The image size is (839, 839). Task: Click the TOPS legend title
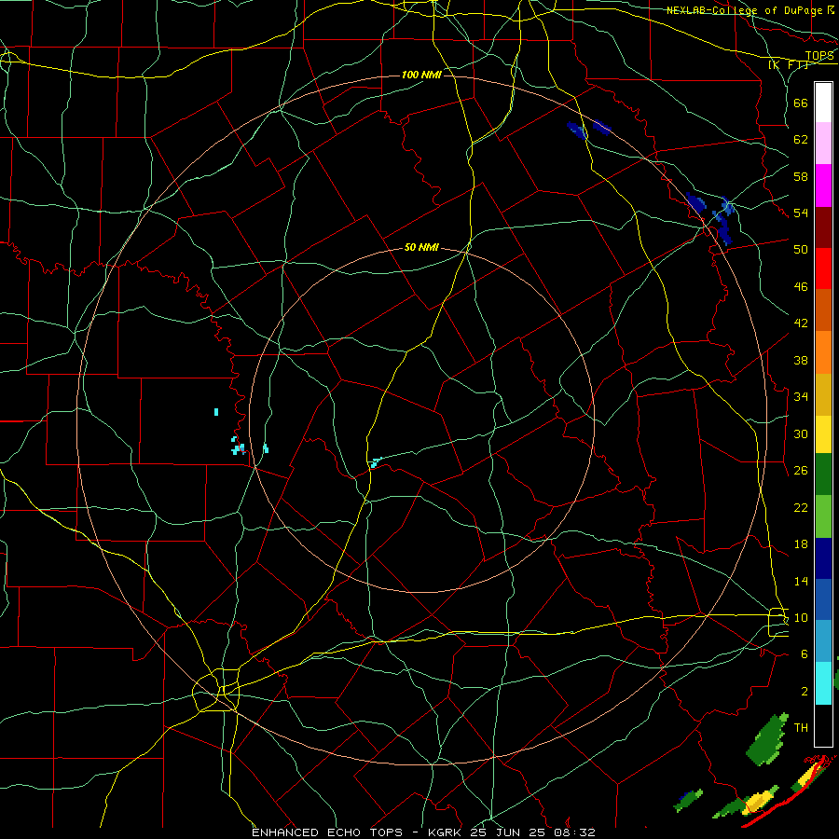pyautogui.click(x=819, y=56)
